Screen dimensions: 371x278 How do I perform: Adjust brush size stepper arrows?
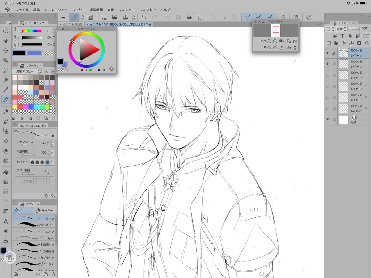tap(48, 143)
